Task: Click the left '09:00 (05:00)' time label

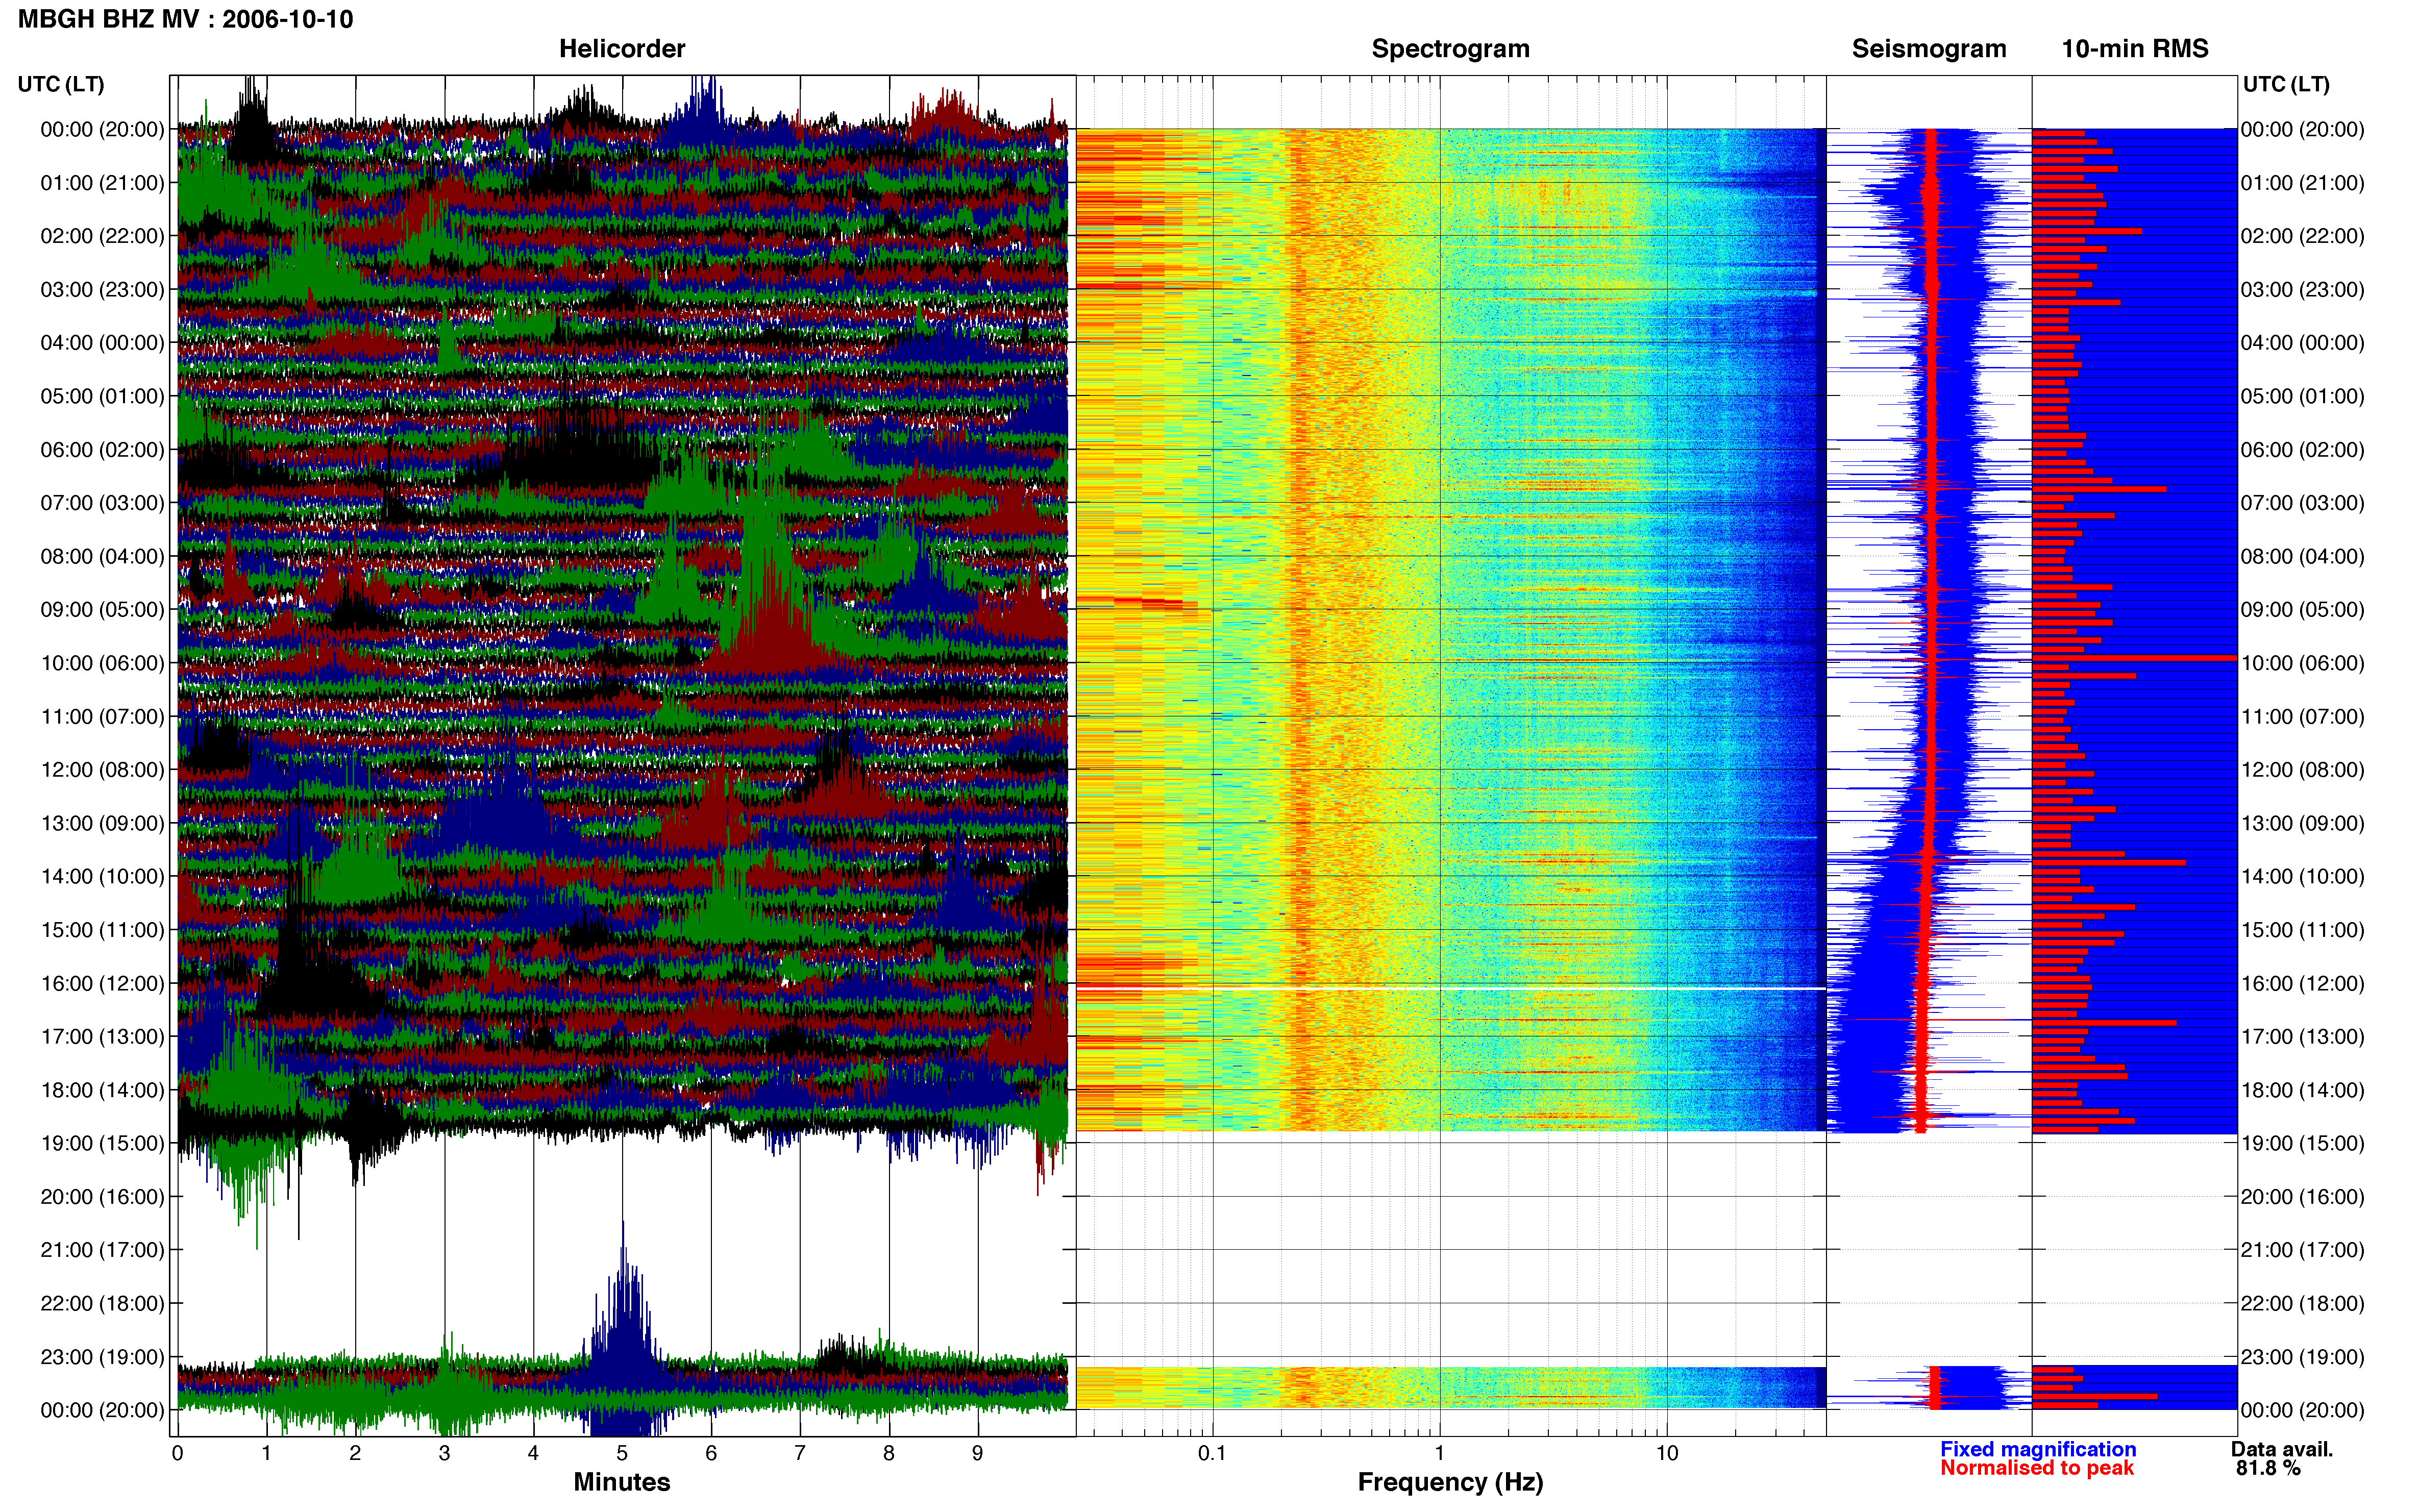Action: [102, 610]
